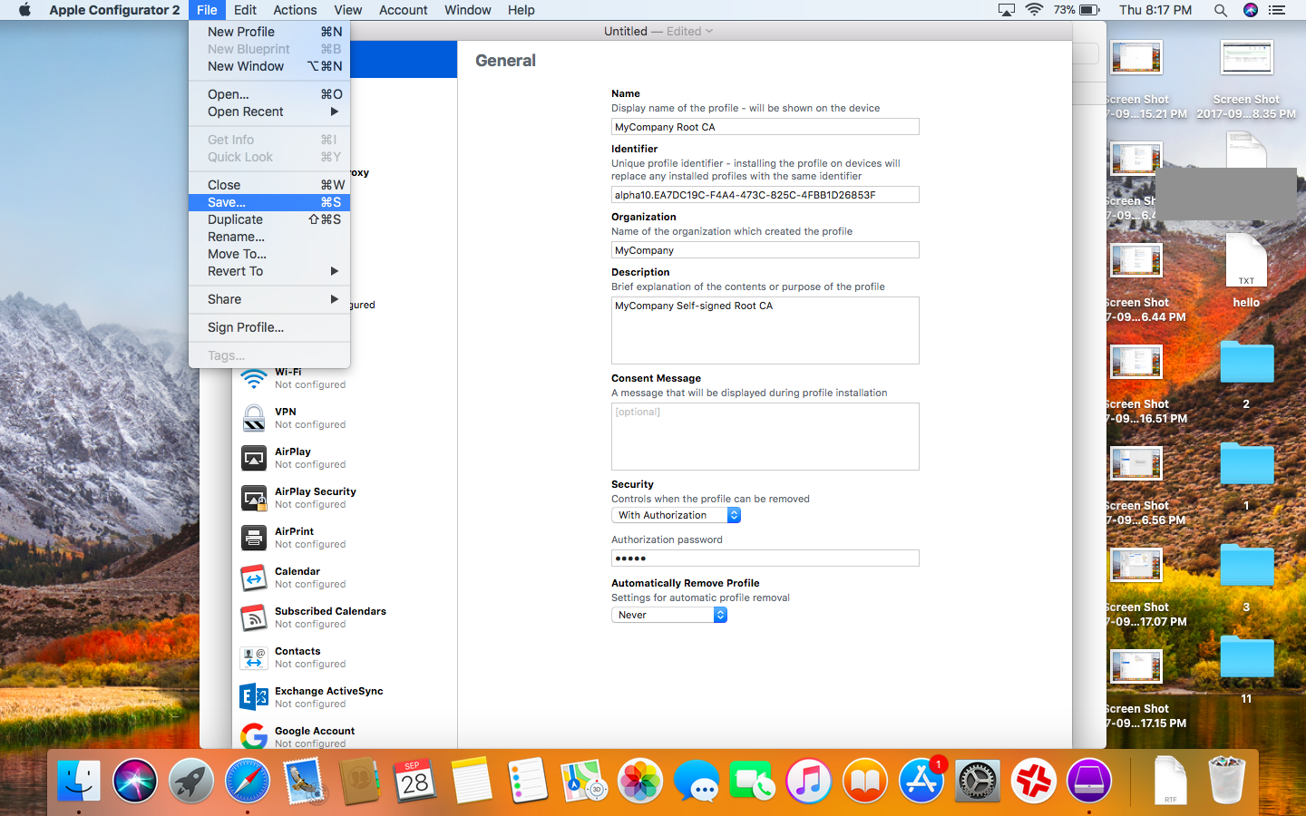1306x816 pixels.
Task: Open Spotlight search magnifier in menu bar
Action: 1221,10
